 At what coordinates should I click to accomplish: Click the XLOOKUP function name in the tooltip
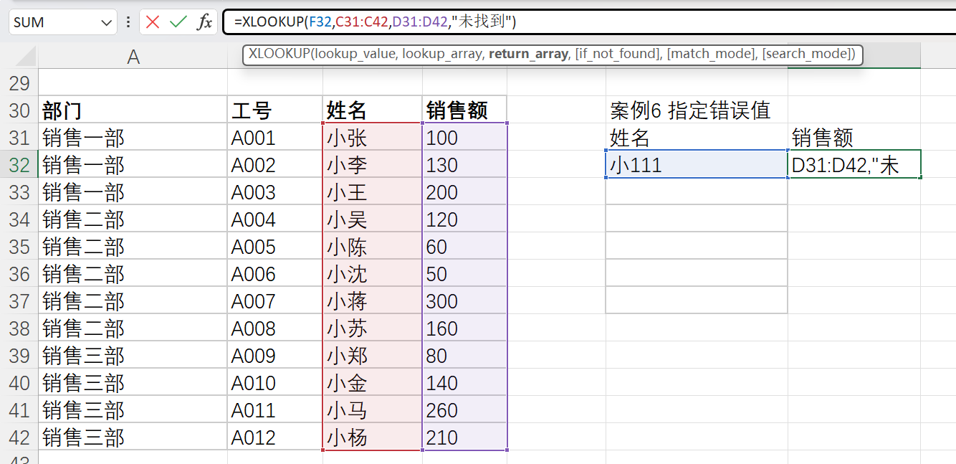click(280, 55)
